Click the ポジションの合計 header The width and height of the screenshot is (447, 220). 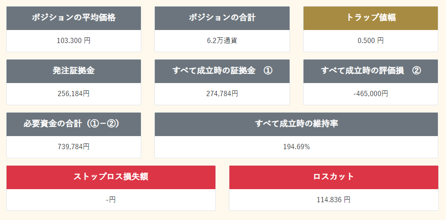[222, 18]
